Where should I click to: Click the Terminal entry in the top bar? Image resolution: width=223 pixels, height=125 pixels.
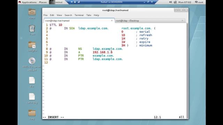(56, 2)
